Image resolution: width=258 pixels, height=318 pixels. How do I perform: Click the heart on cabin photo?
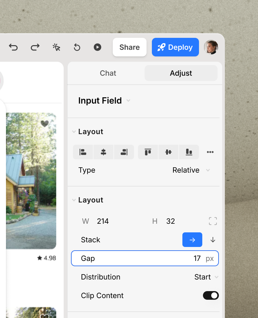click(x=44, y=123)
